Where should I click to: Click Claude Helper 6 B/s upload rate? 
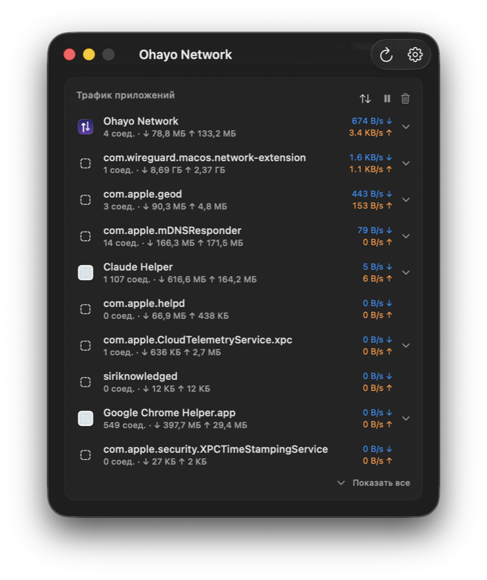click(377, 278)
